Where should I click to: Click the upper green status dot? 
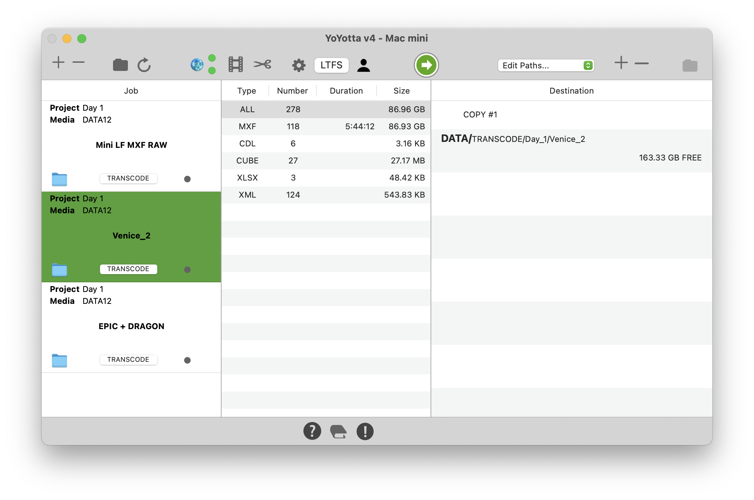(212, 58)
